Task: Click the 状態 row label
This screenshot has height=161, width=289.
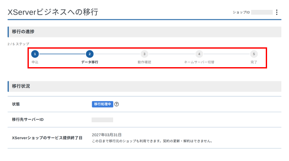Action: point(16,104)
